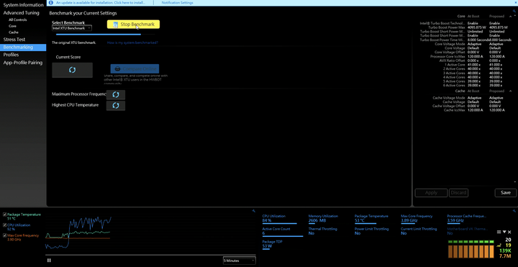Image resolution: width=518 pixels, height=267 pixels.
Task: Click Package Temperature 53 °C monitor value
Action: point(360,220)
